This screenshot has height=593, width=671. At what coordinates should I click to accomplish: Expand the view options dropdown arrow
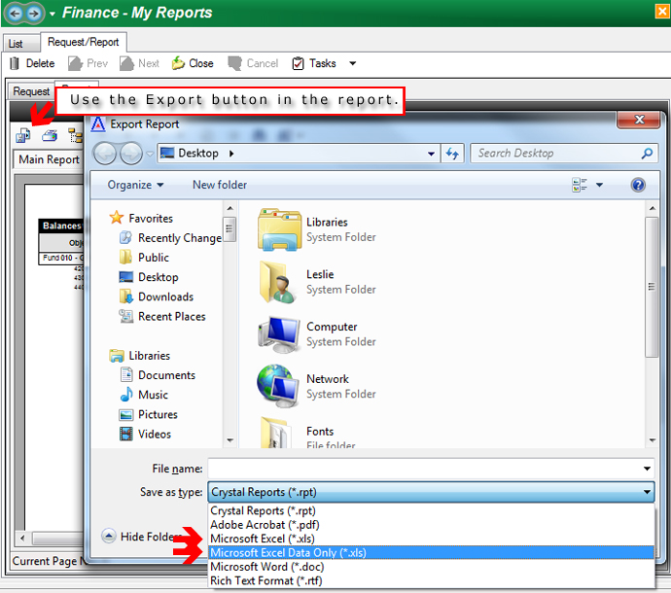tap(600, 185)
